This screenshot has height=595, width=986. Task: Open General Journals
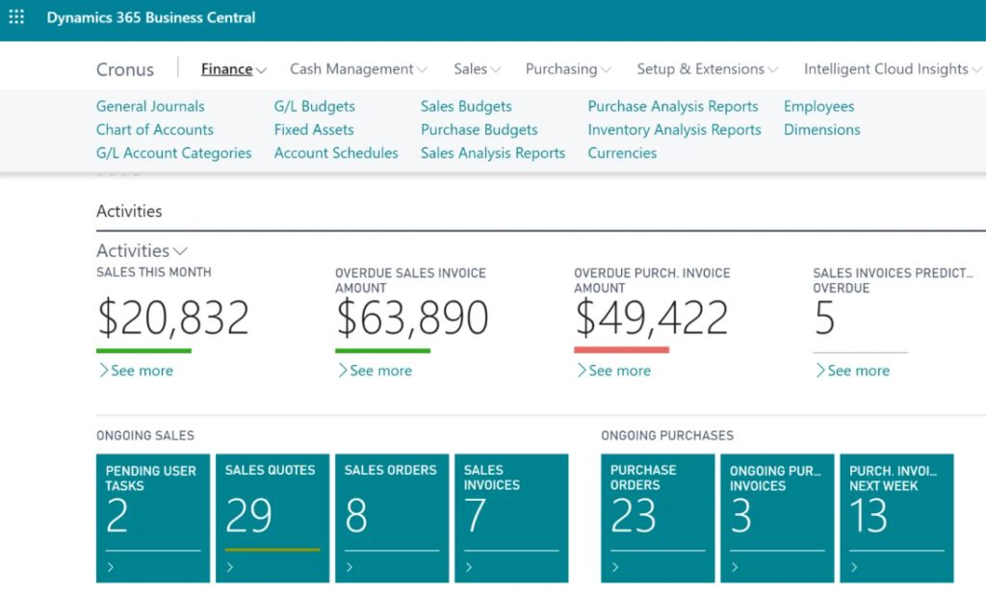click(150, 106)
